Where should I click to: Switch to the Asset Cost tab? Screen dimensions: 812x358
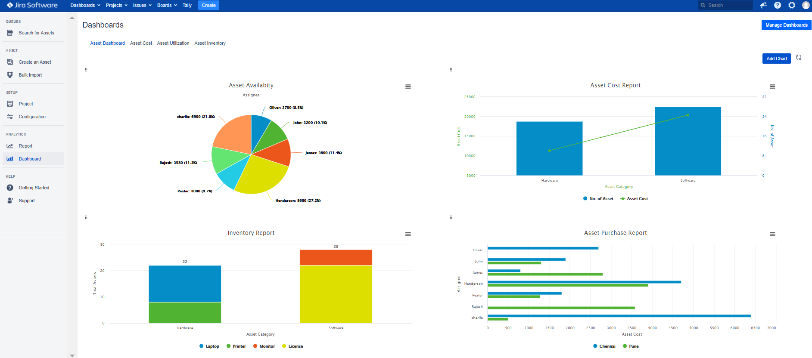pyautogui.click(x=141, y=43)
